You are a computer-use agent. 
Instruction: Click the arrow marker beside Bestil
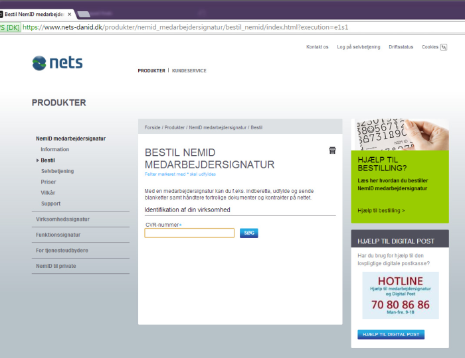pyautogui.click(x=38, y=160)
